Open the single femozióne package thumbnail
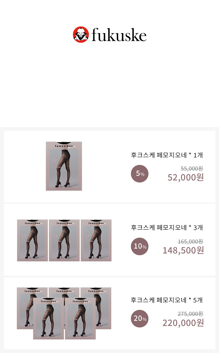This screenshot has height=353, width=219. point(64,166)
